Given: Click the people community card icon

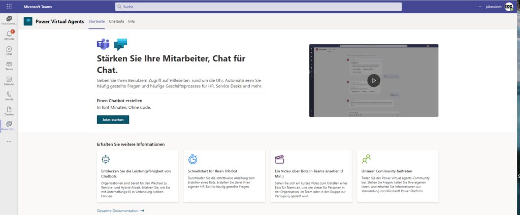Looking at the screenshot, I should (x=366, y=159).
